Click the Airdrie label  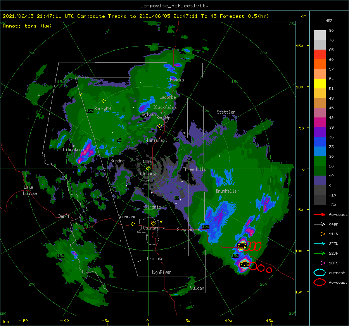[153, 207]
